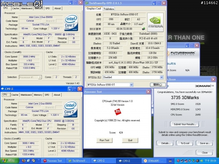Select the Graphics Card tab in GPU-Z

click(94, 9)
